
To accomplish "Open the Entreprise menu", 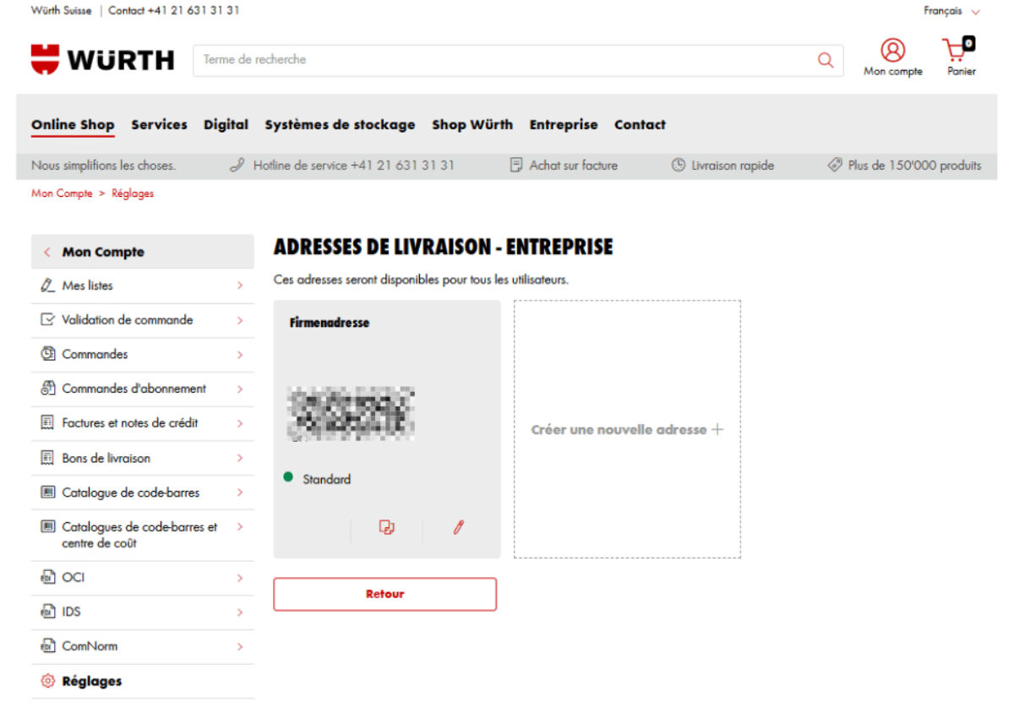I will pyautogui.click(x=564, y=124).
